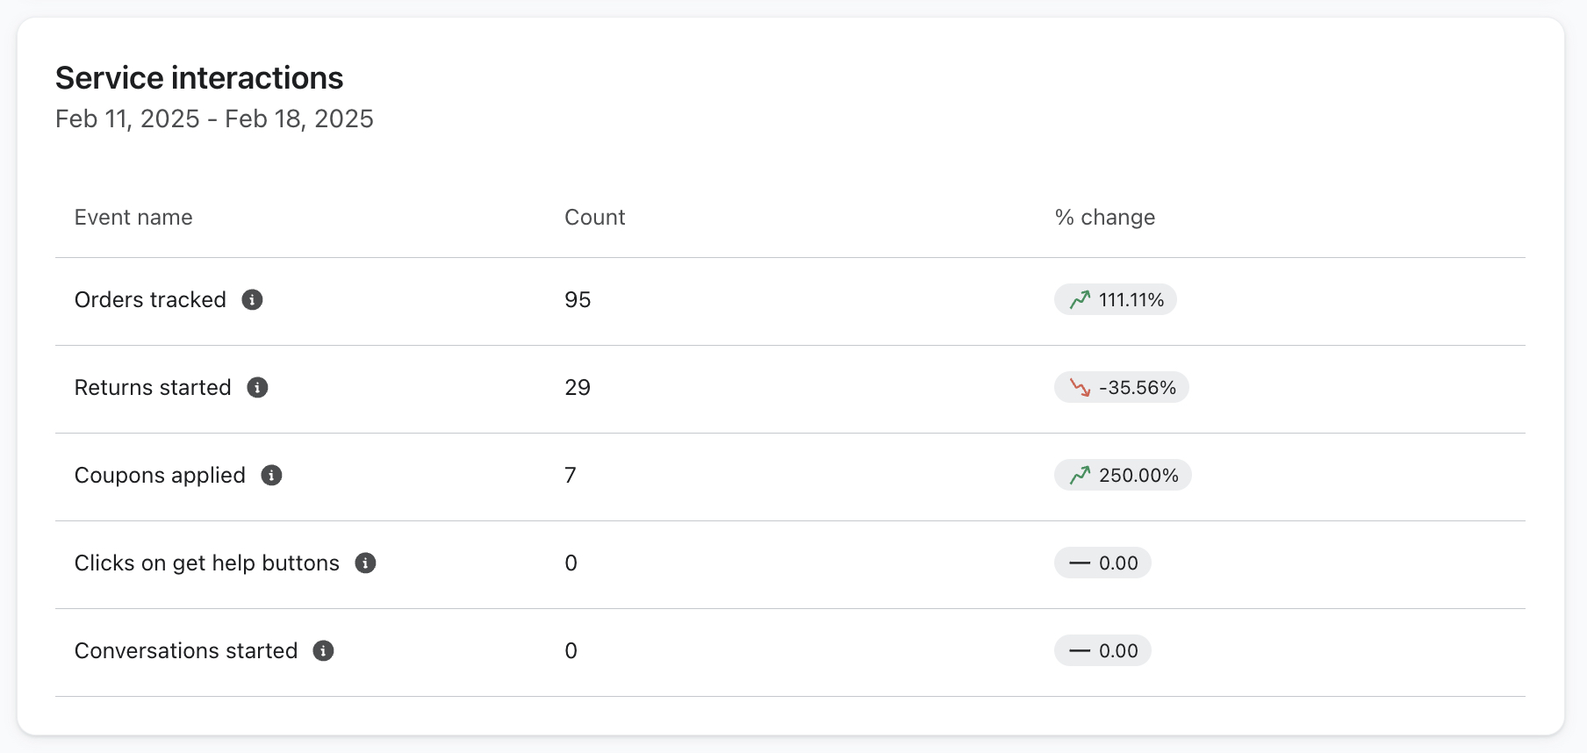The height and width of the screenshot is (753, 1587).
Task: Click the info icon beside Returns started
Action: click(x=257, y=387)
